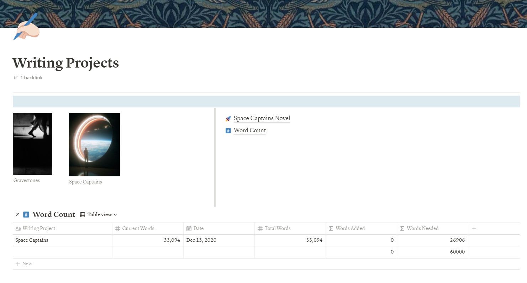The image size is (527, 283).
Task: Open the Table view dropdown
Action: click(99, 215)
